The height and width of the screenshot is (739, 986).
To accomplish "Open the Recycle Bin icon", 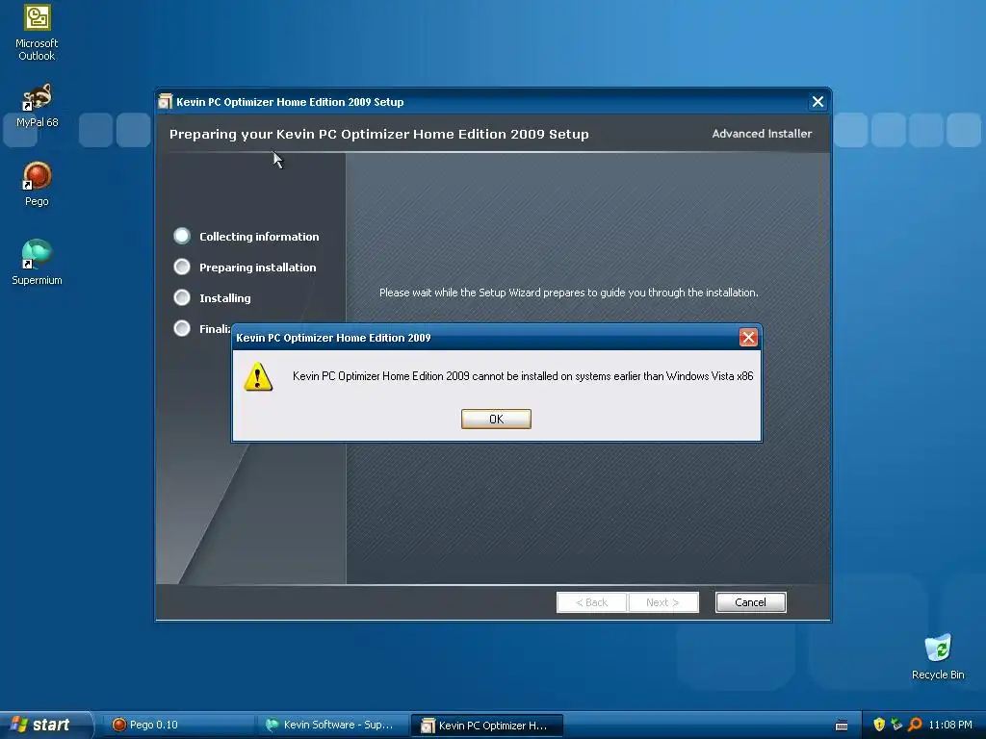I will point(938,656).
